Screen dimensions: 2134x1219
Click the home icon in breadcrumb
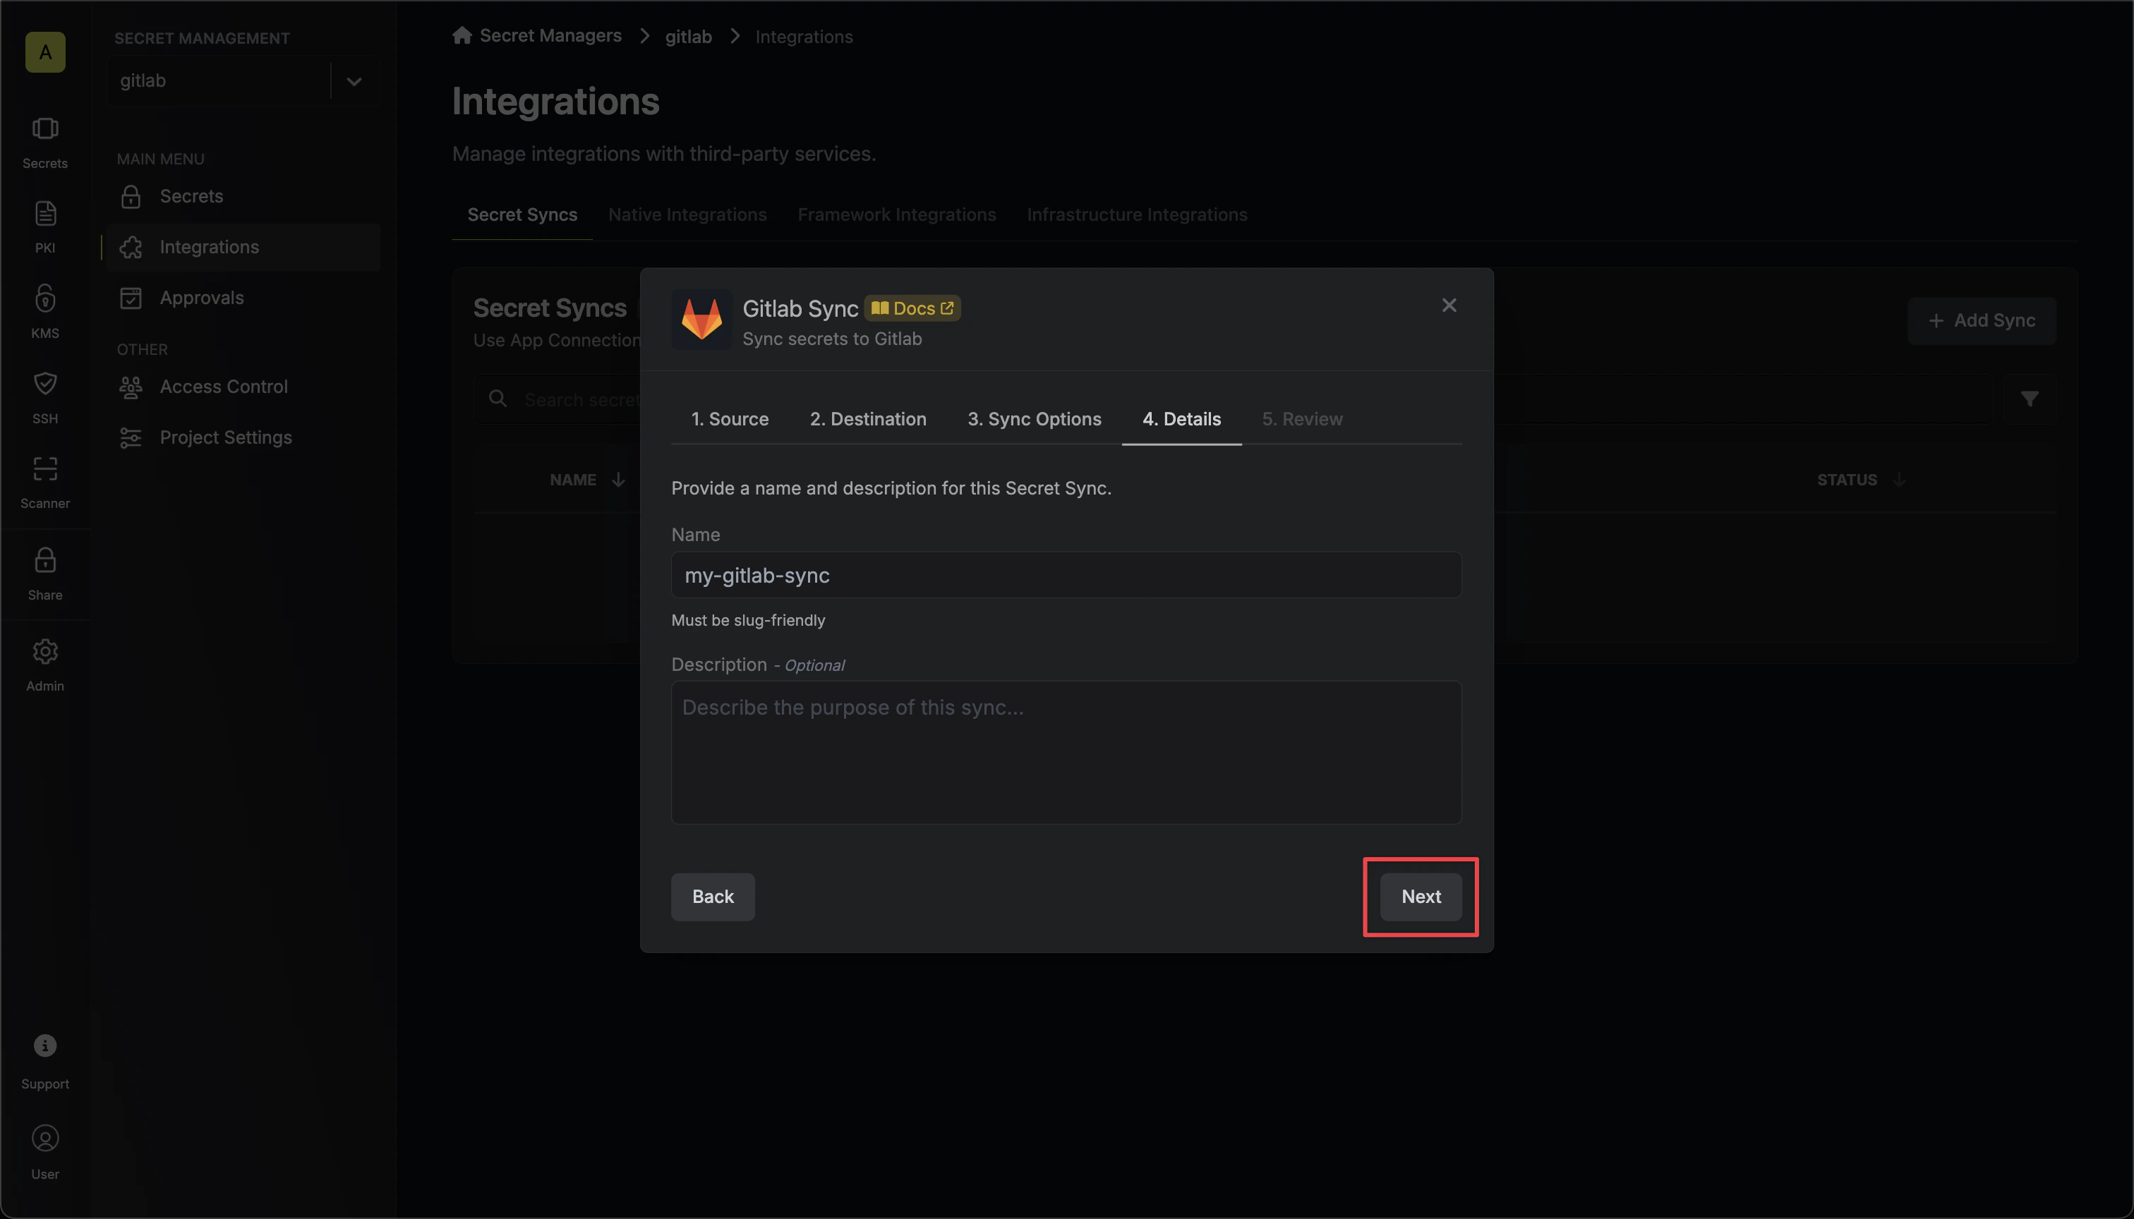(x=462, y=35)
